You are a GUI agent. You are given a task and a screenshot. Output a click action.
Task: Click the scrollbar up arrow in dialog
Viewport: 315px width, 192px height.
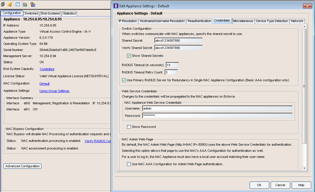tap(304, 27)
